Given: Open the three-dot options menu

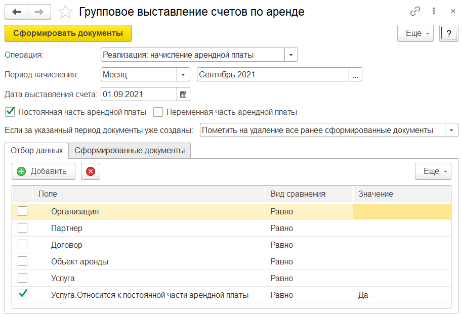Looking at the screenshot, I should [x=434, y=11].
